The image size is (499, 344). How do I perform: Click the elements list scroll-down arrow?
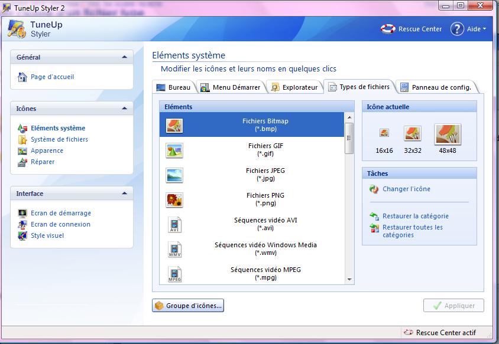pyautogui.click(x=349, y=280)
